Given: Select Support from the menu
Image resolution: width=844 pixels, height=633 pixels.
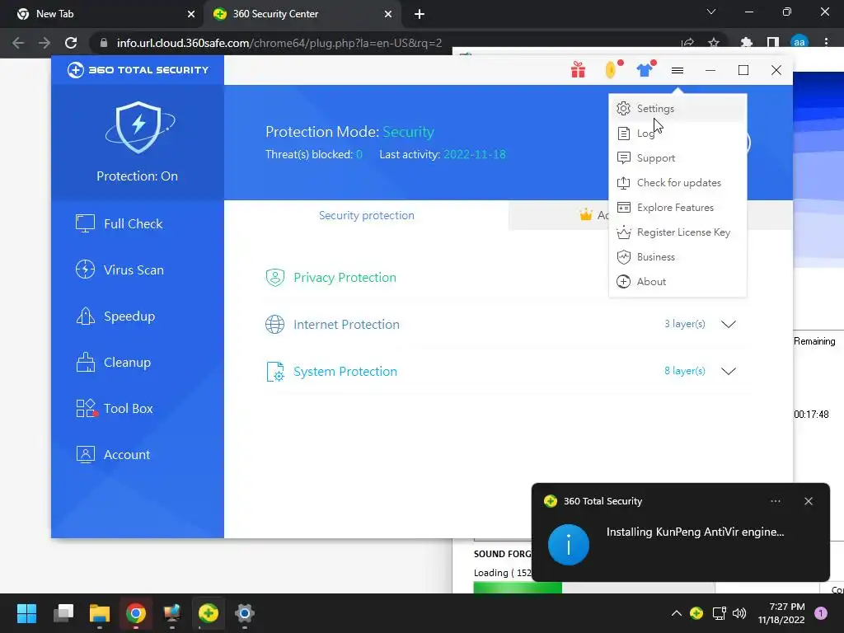Looking at the screenshot, I should 678,157.
